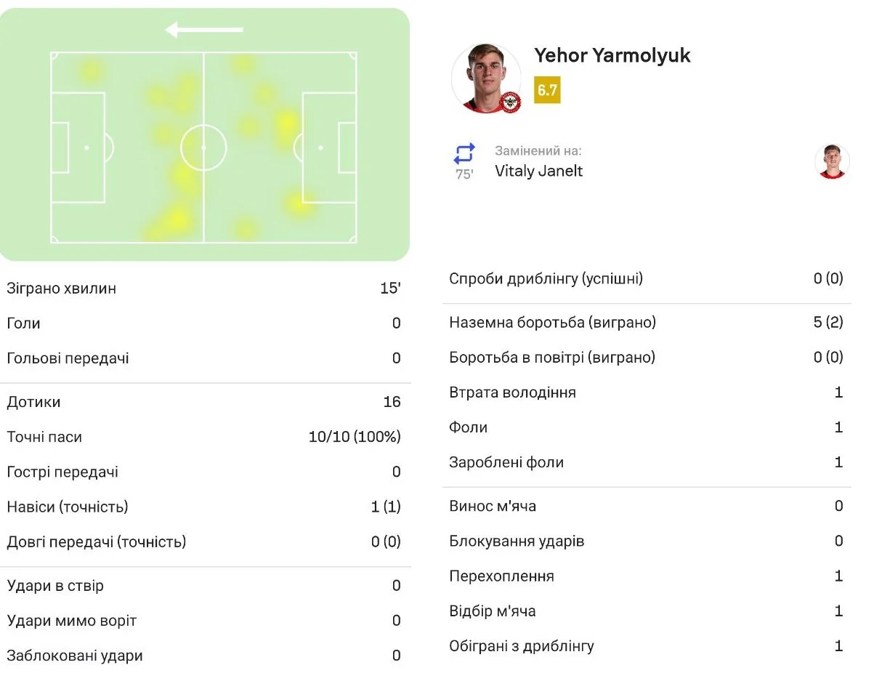Click the 6.7 rating badge
882x673 pixels.
click(547, 90)
